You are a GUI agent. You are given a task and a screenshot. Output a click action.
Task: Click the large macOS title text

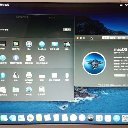click(121, 49)
